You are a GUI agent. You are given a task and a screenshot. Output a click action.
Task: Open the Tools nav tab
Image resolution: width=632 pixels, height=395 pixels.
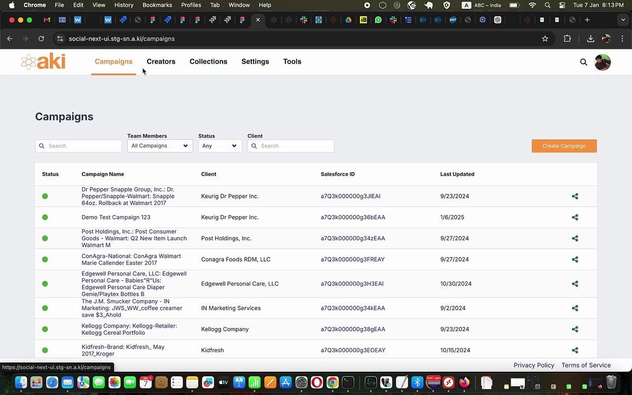coord(292,61)
